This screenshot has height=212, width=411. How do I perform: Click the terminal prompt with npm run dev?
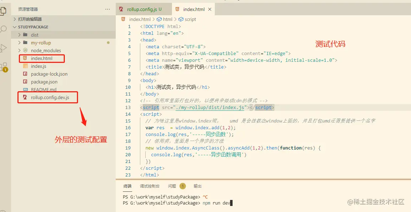click(x=178, y=203)
